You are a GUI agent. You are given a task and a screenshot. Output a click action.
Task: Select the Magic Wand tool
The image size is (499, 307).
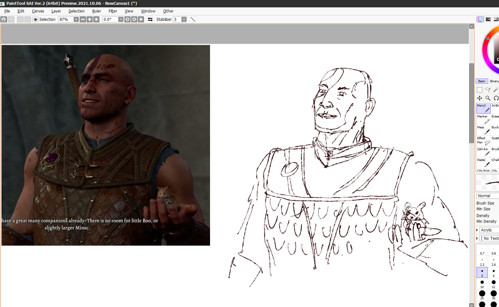tap(496, 90)
